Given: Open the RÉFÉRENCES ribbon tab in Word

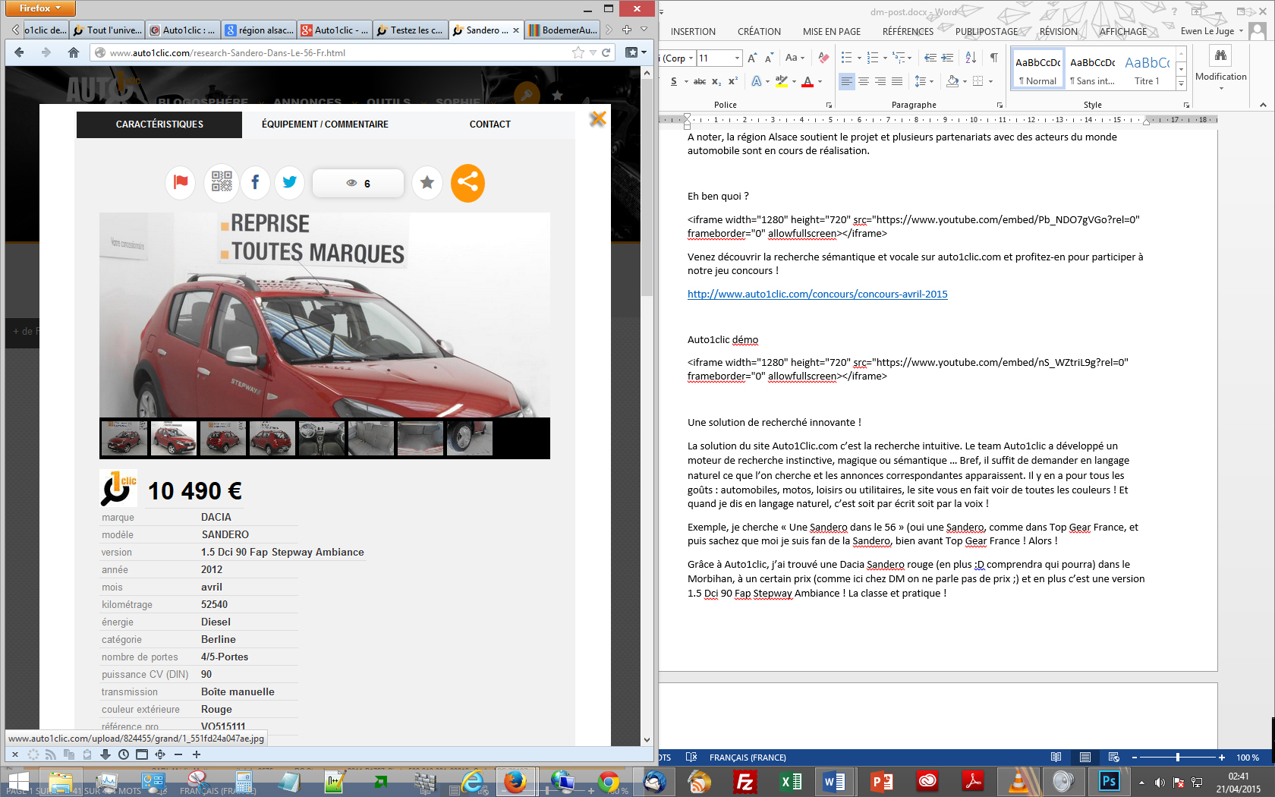Looking at the screenshot, I should pos(908,32).
